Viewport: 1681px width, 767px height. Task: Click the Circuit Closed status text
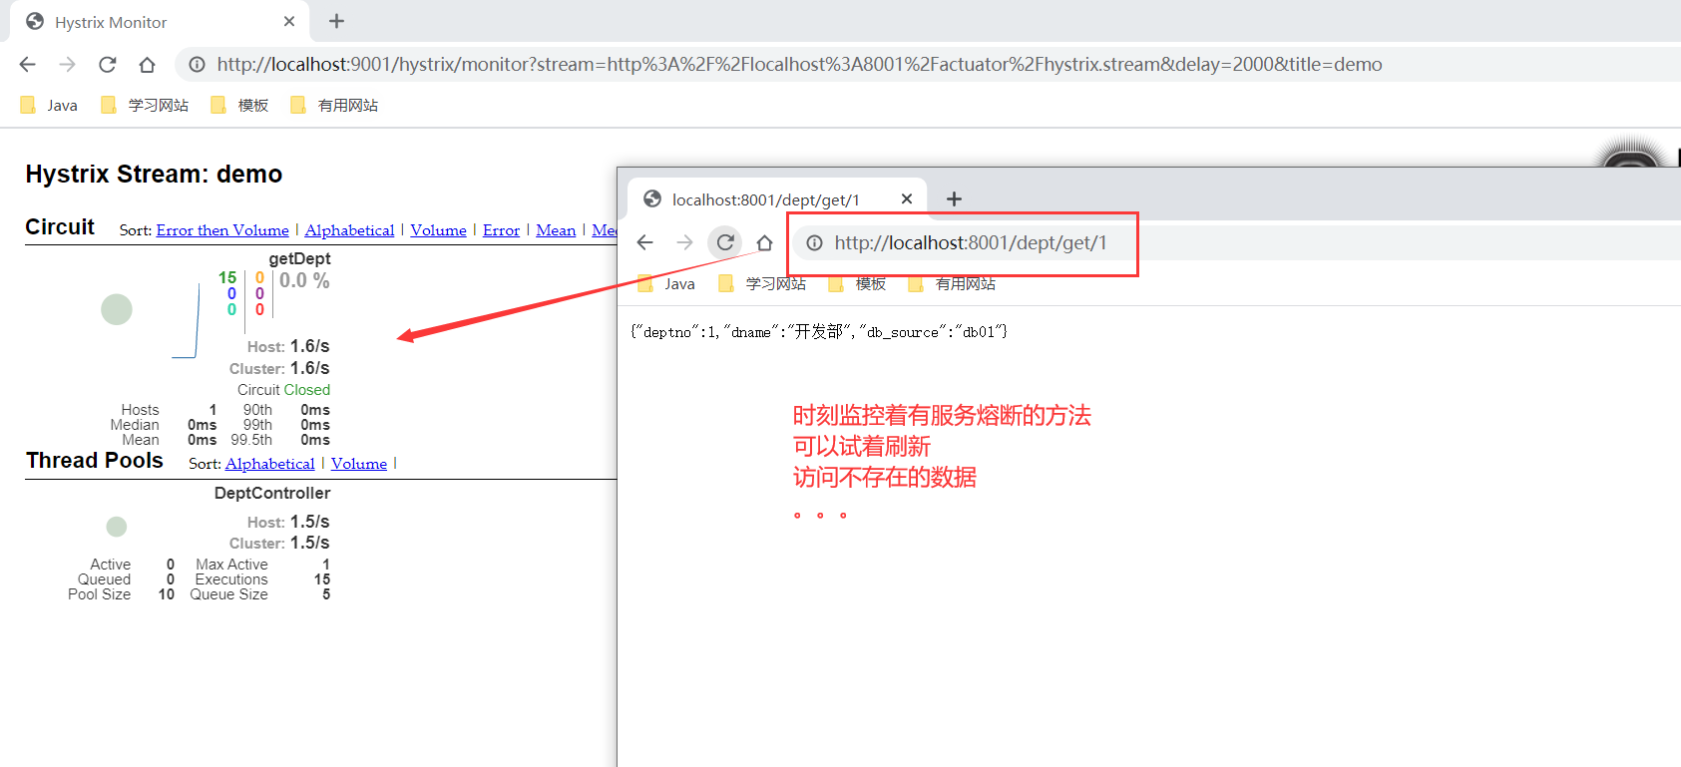coord(283,390)
